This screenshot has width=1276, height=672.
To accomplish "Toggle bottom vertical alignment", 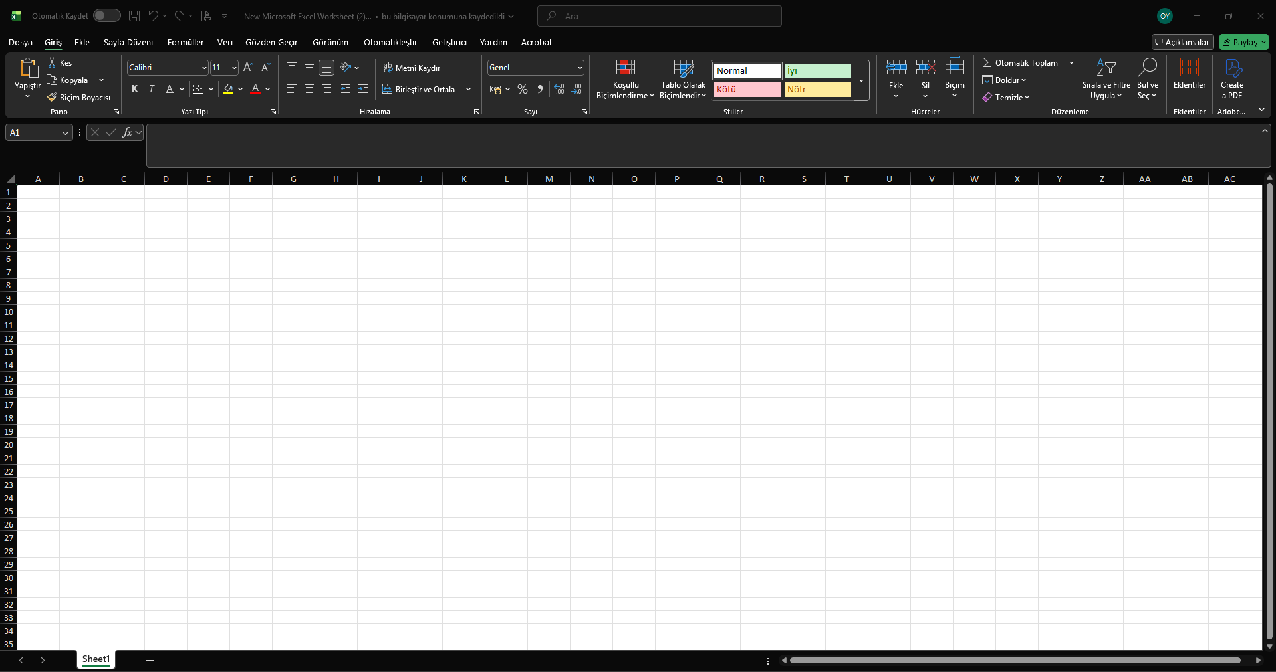I will pyautogui.click(x=326, y=68).
